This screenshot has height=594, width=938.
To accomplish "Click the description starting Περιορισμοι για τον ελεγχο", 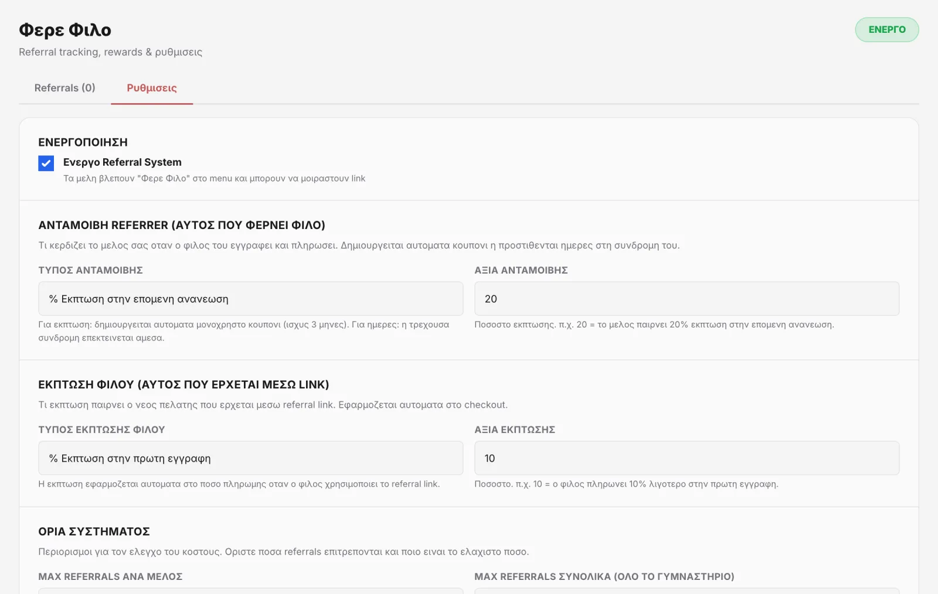I will coord(283,552).
